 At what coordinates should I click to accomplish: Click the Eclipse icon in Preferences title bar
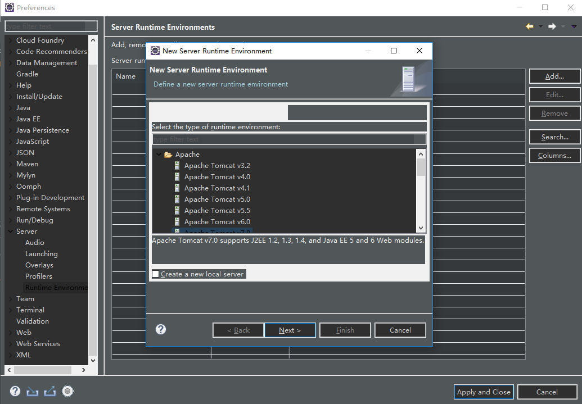[x=10, y=7]
